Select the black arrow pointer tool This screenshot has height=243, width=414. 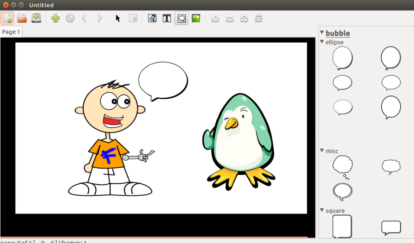tap(118, 18)
